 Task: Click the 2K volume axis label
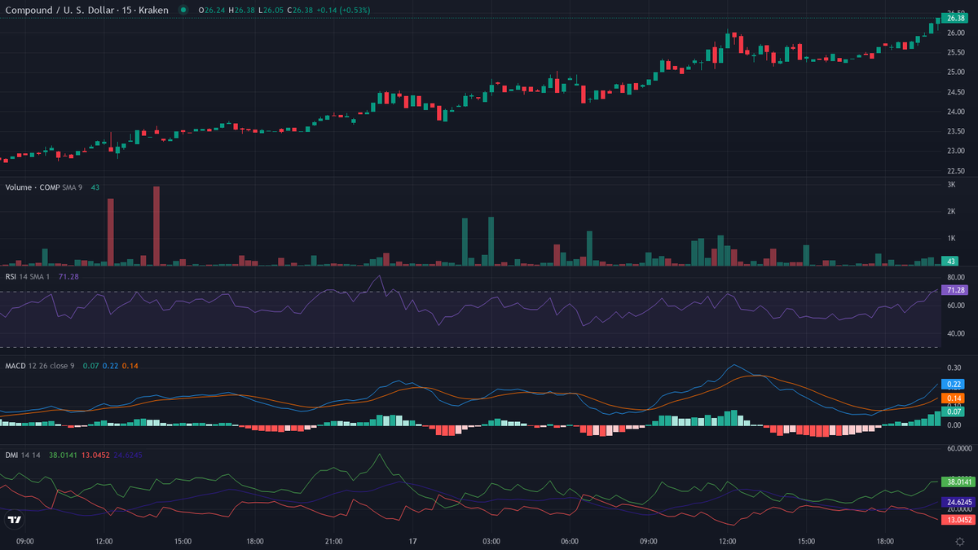click(x=950, y=212)
